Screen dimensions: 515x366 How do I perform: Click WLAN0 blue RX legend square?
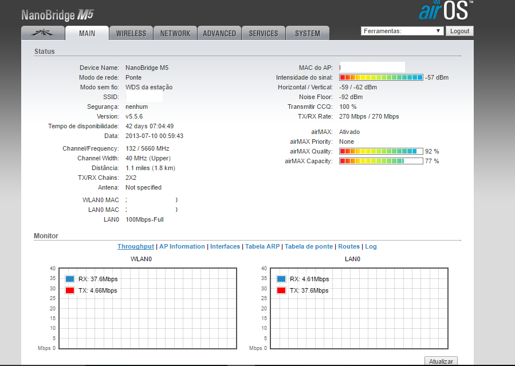pos(70,279)
